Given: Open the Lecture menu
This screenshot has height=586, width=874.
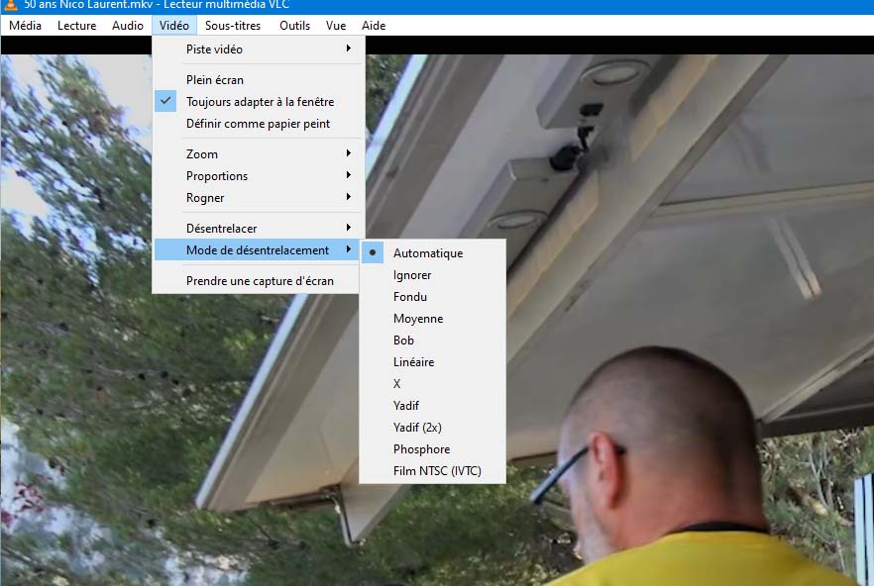Looking at the screenshot, I should (77, 26).
